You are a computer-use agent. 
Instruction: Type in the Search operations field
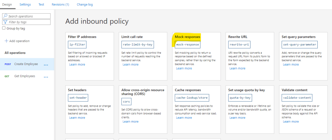pyautogui.click(x=29, y=16)
